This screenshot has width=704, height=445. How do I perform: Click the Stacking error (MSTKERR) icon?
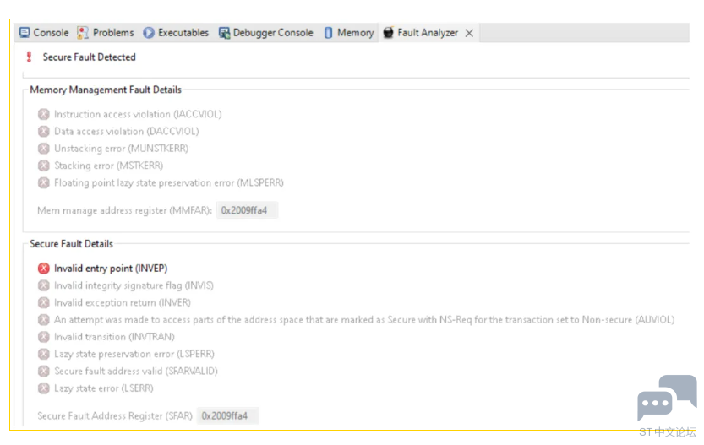click(44, 166)
